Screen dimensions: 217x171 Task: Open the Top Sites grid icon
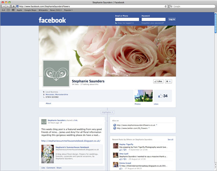[x=13, y=10]
